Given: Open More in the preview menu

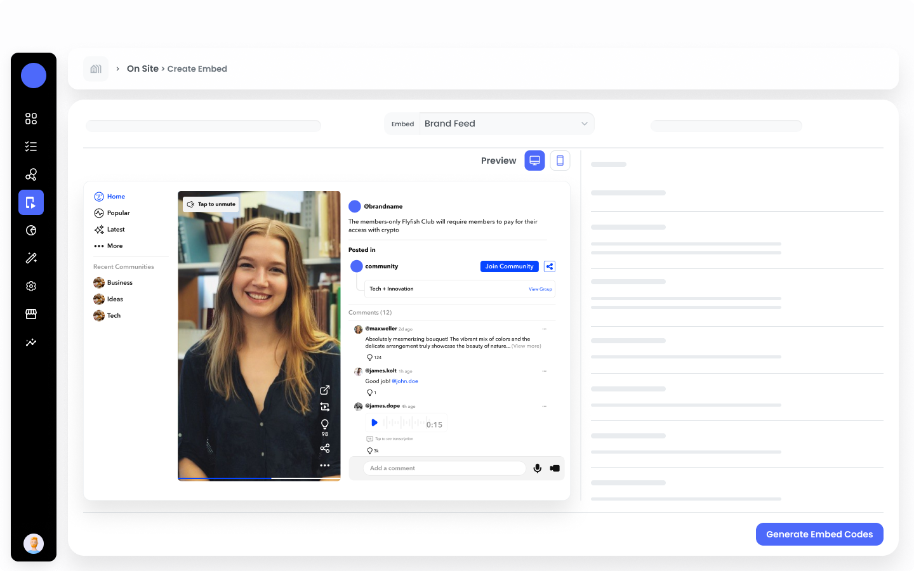Looking at the screenshot, I should click(109, 246).
